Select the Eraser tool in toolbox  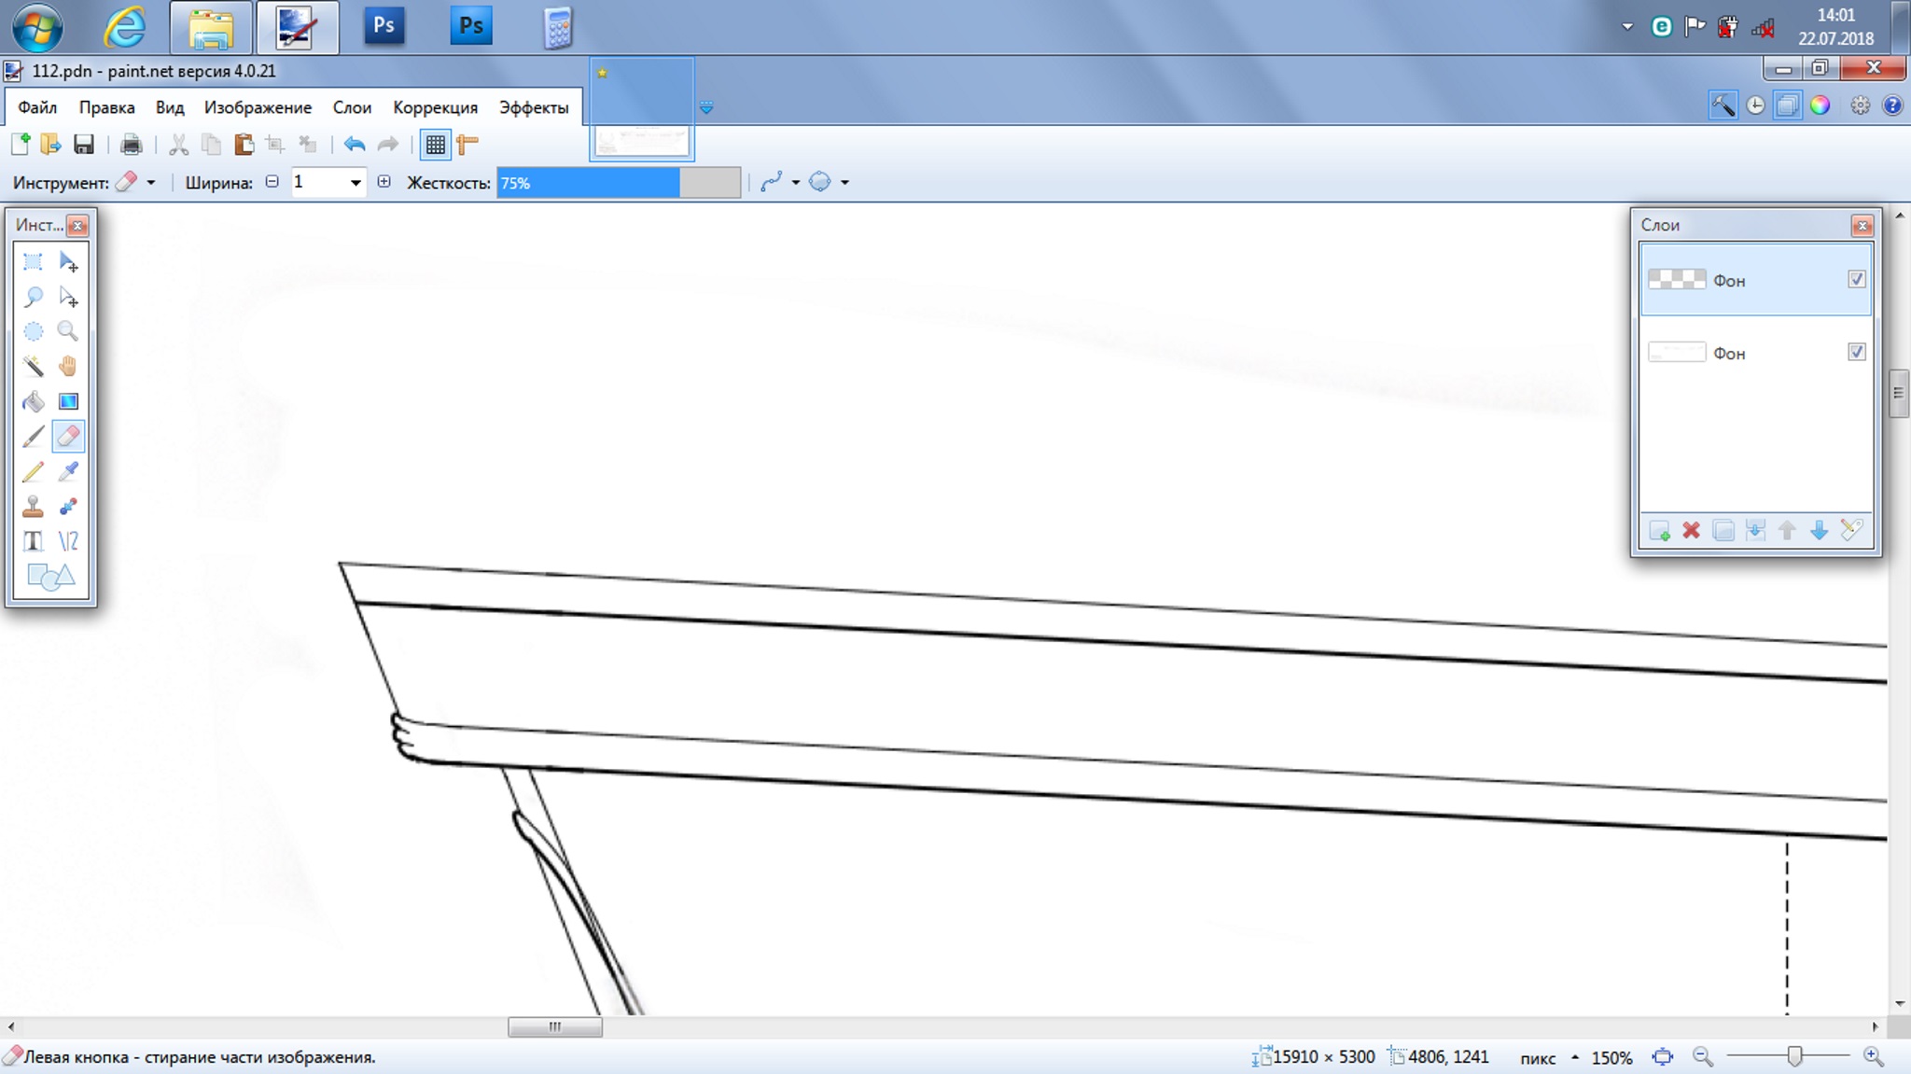click(x=68, y=436)
